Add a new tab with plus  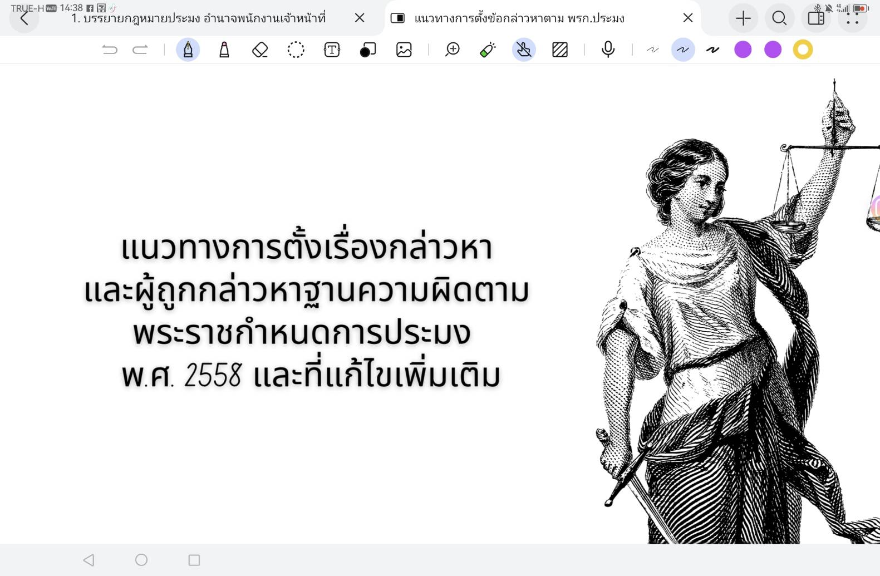pos(743,18)
